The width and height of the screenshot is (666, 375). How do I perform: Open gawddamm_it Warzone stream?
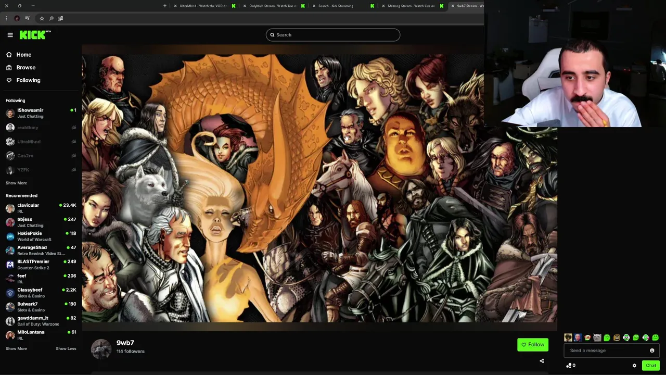point(41,320)
